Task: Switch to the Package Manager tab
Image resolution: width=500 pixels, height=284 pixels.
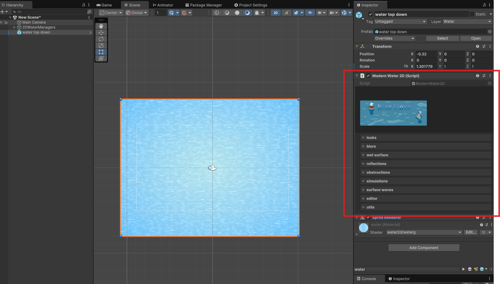Action: pos(203,5)
